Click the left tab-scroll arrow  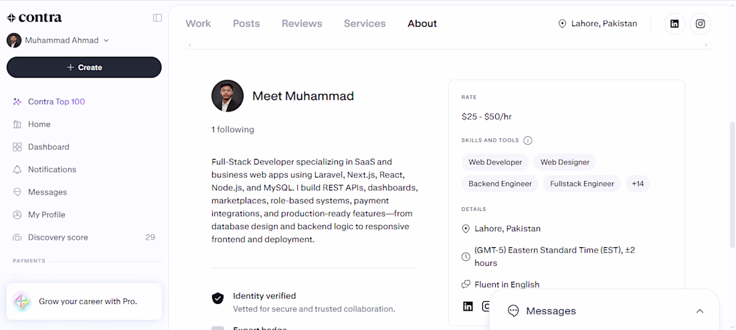coord(189,45)
